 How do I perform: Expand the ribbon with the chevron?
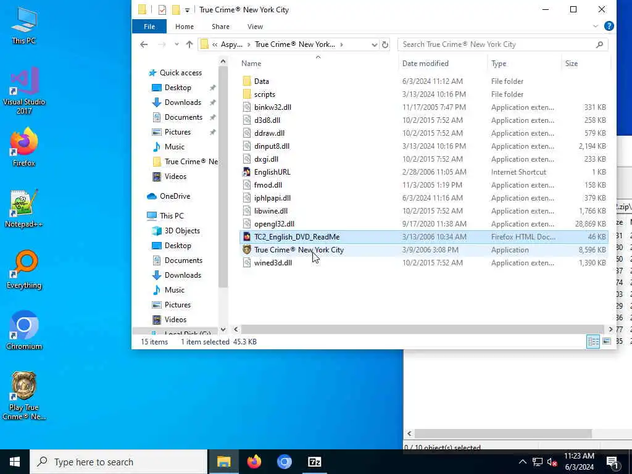pos(596,26)
